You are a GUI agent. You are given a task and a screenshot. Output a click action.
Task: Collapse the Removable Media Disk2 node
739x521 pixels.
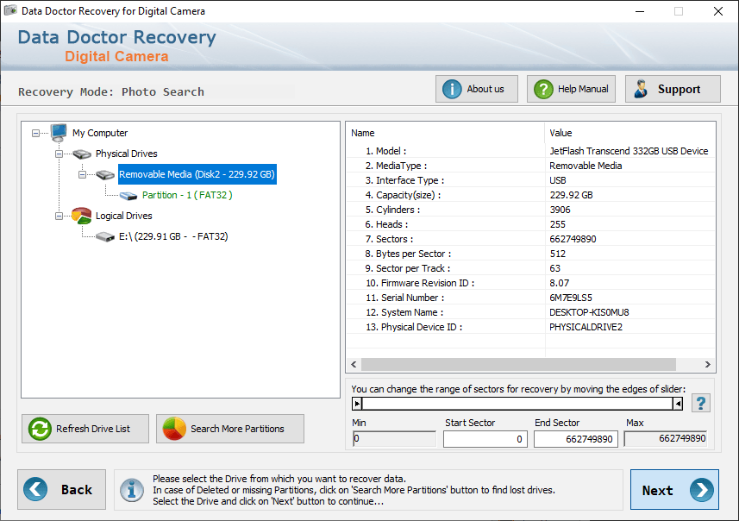pyautogui.click(x=82, y=174)
